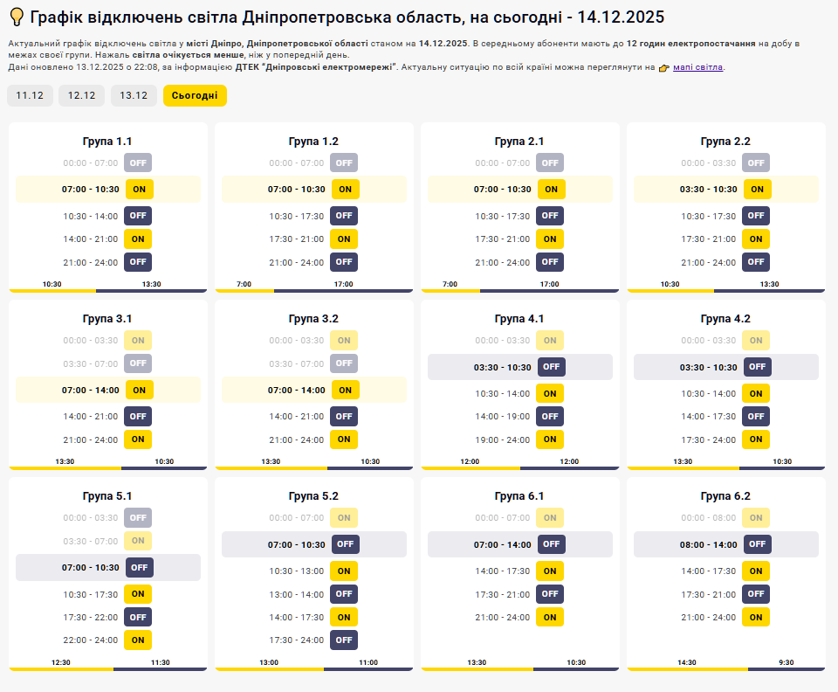The height and width of the screenshot is (692, 838).
Task: Click the lightbulb icon in the page title
Action: click(x=15, y=16)
